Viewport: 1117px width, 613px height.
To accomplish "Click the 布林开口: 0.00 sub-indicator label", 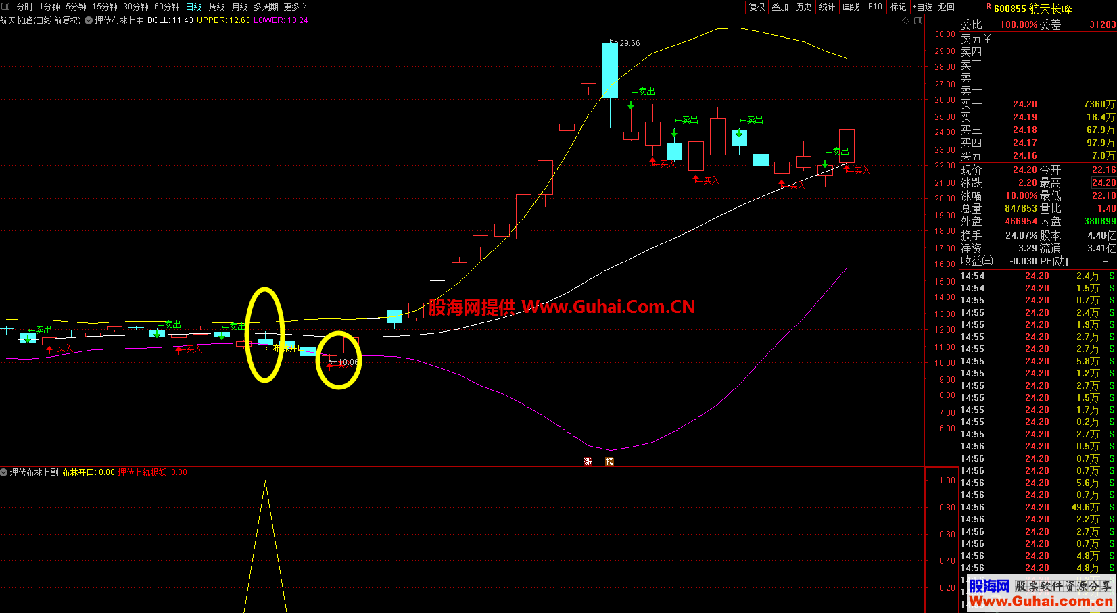I will [88, 472].
